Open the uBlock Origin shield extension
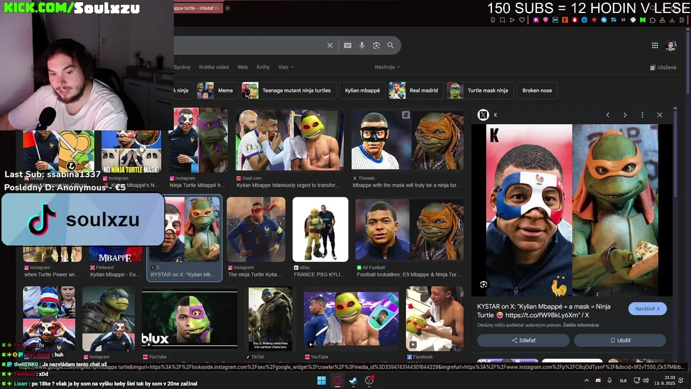Viewport: 691px width, 389px height. tap(594, 20)
